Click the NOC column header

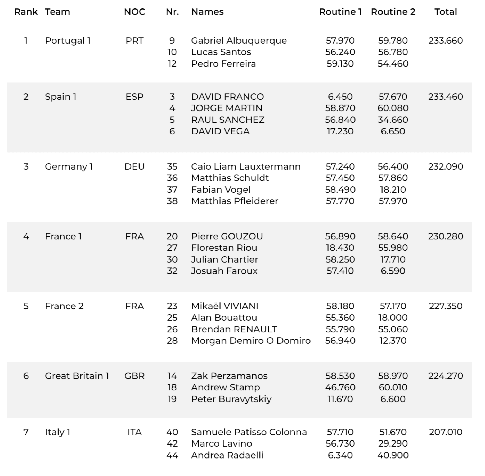coord(134,12)
